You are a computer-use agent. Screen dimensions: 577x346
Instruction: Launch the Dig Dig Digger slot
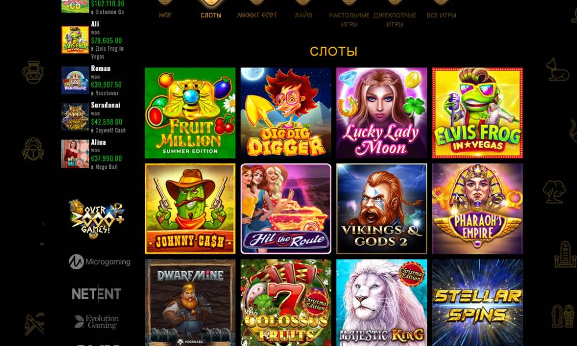point(286,113)
